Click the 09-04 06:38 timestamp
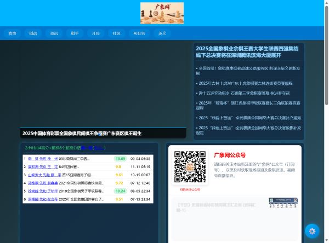This screenshot has width=329, height=243. (140, 159)
